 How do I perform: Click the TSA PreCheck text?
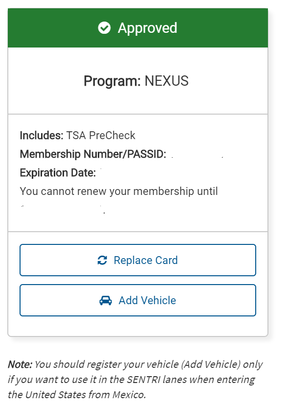tap(101, 136)
